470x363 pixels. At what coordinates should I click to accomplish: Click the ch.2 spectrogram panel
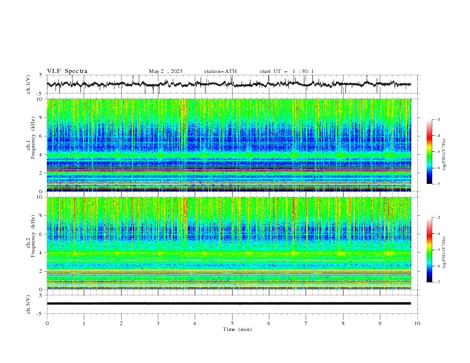[x=228, y=243]
